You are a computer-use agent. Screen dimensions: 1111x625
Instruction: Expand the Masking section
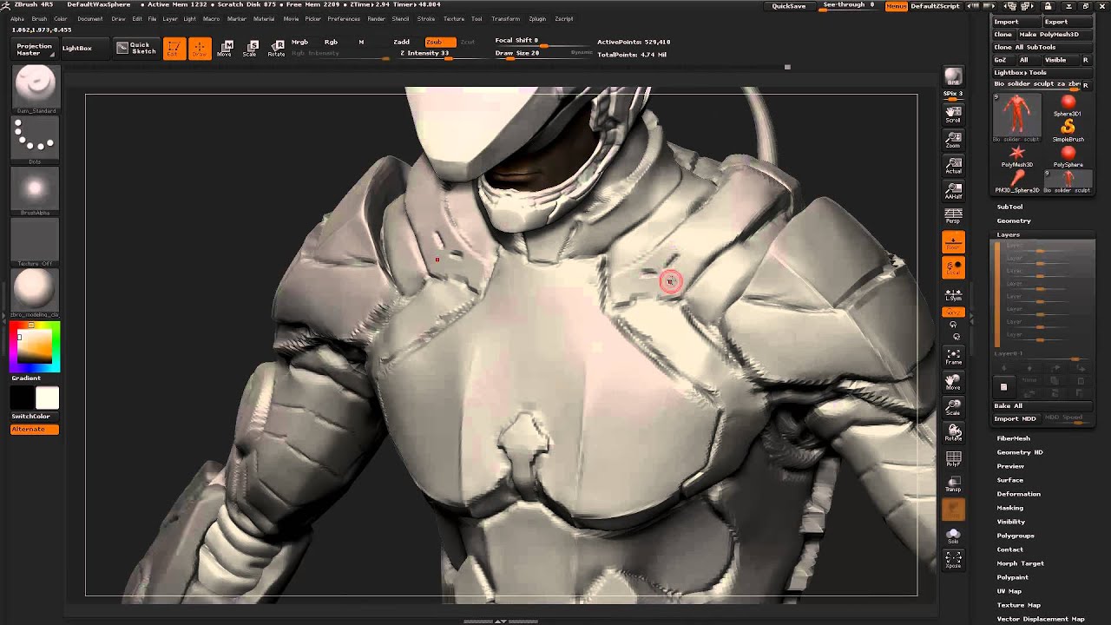(x=1009, y=508)
